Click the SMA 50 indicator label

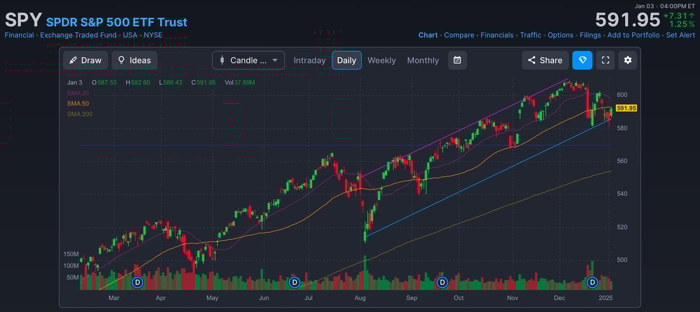tap(78, 103)
